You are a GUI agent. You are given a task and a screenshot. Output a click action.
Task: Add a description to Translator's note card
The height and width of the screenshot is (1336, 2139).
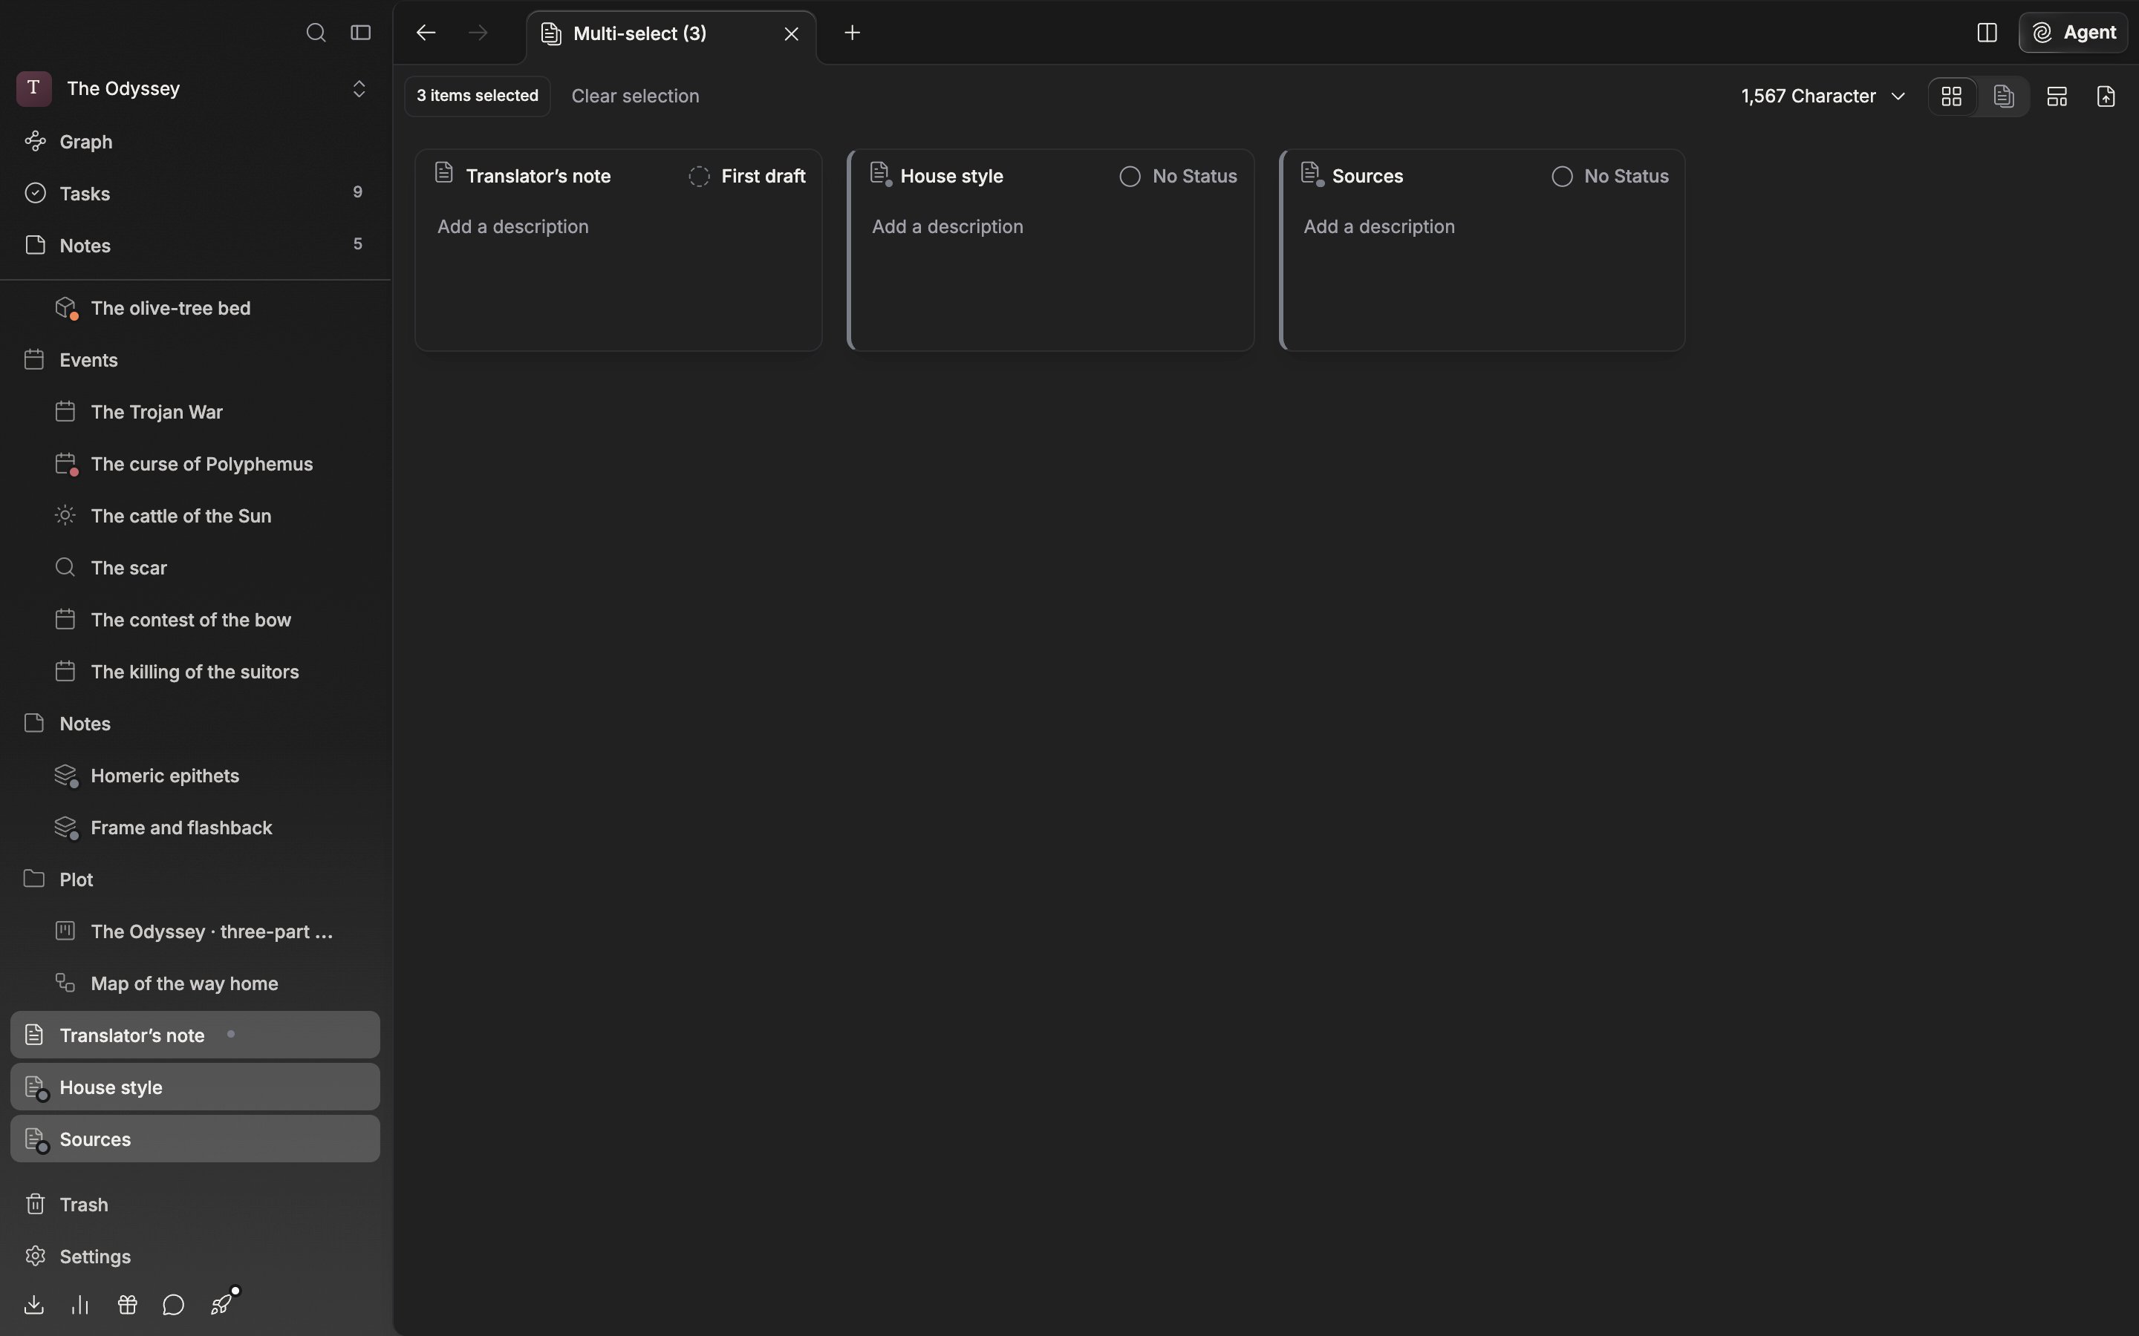[512, 227]
